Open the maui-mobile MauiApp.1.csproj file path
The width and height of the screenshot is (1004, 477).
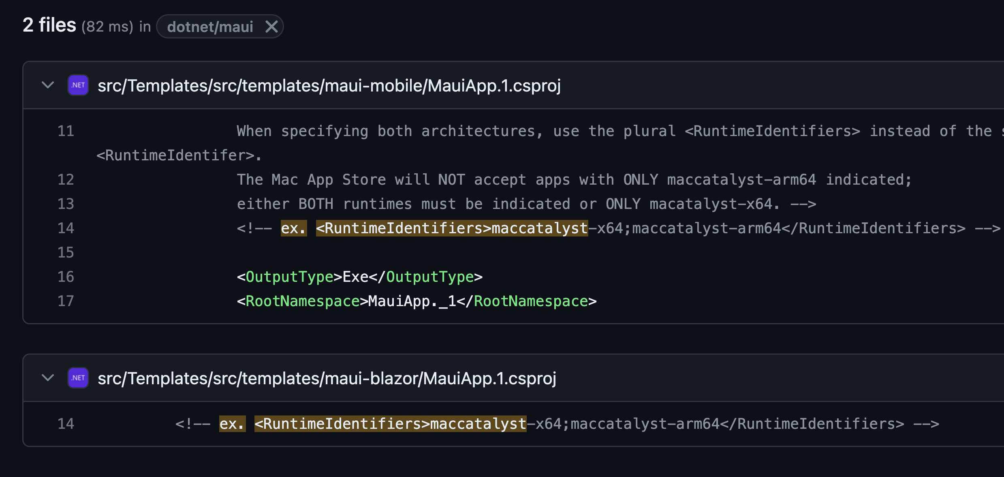[329, 86]
